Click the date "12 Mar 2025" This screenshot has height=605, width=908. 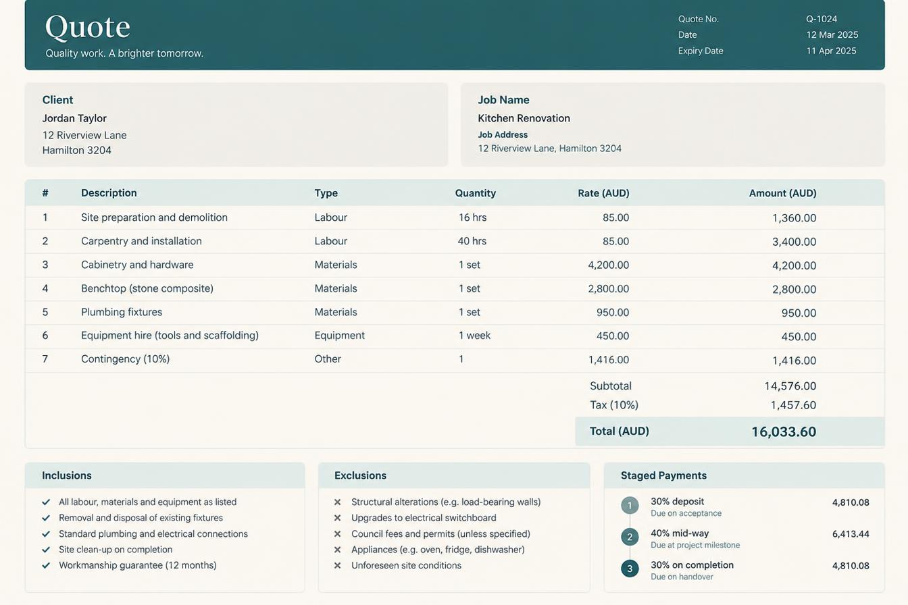832,35
